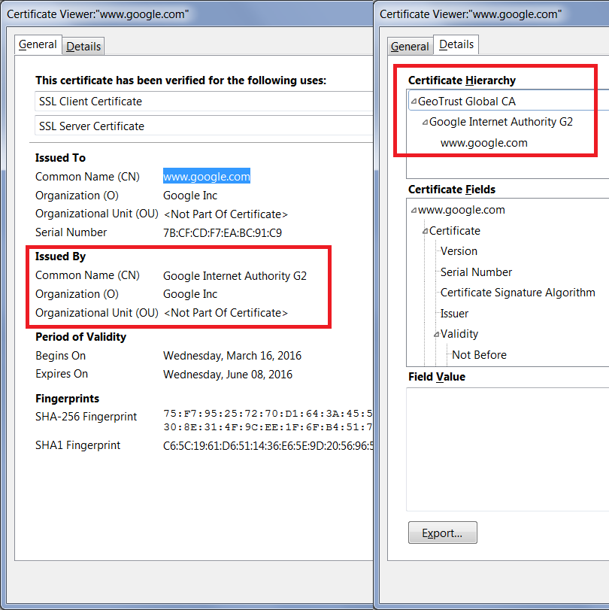This screenshot has width=609, height=610.
Task: Select Certificate Signature Algorithm field
Action: [517, 292]
